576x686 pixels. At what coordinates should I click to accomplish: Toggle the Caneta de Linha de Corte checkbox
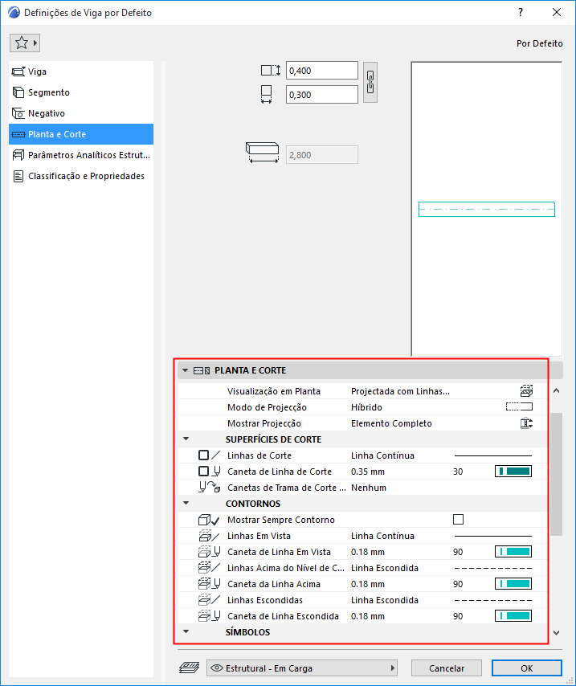[x=203, y=472]
